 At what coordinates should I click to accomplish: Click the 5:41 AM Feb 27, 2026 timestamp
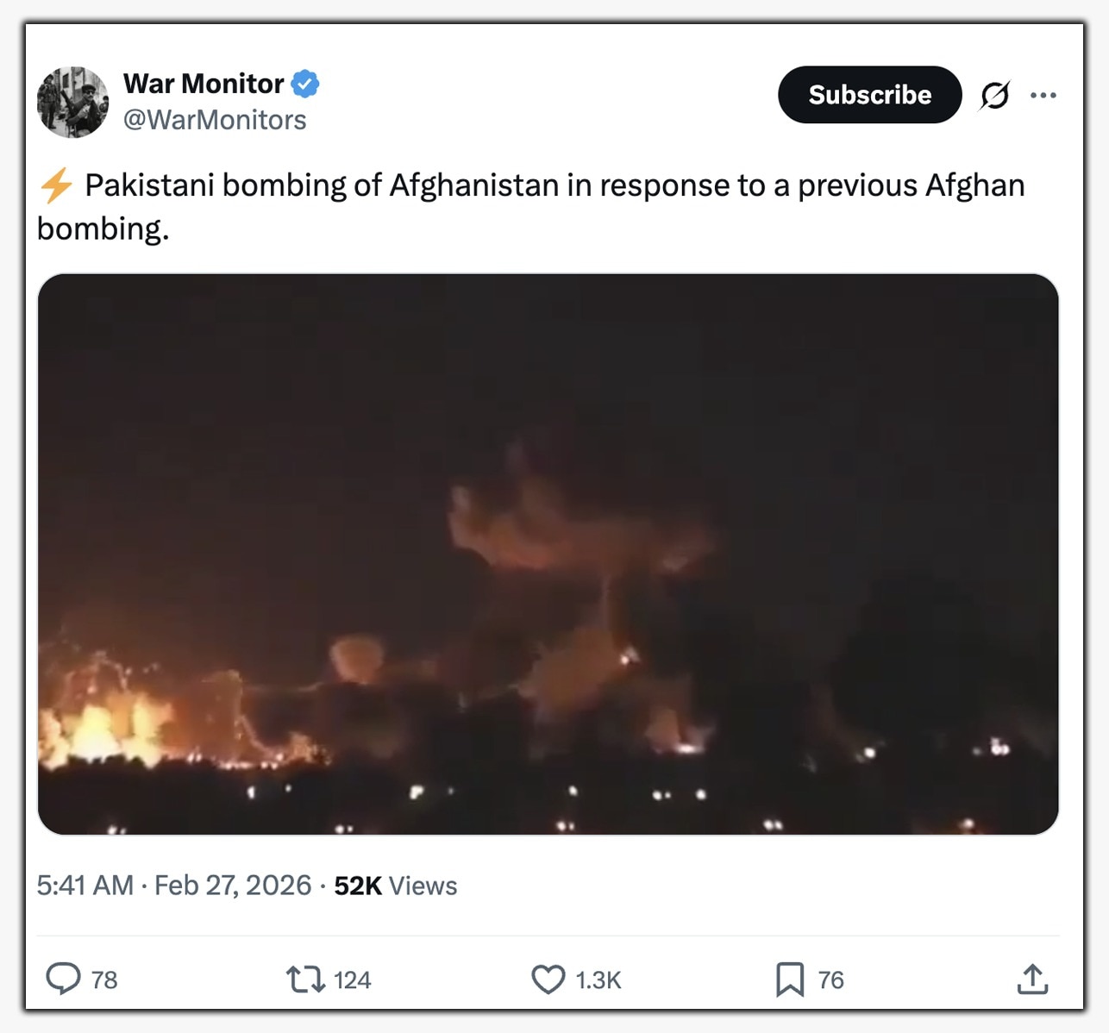(x=174, y=886)
